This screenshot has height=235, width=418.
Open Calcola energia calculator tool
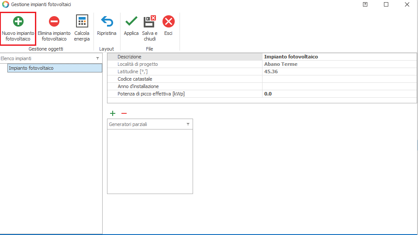click(82, 21)
